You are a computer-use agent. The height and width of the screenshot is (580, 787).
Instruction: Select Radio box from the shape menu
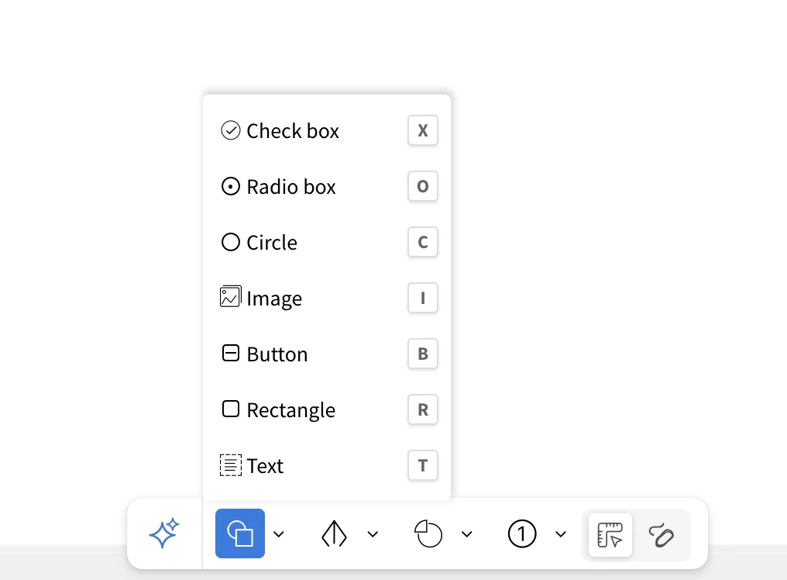coord(290,186)
